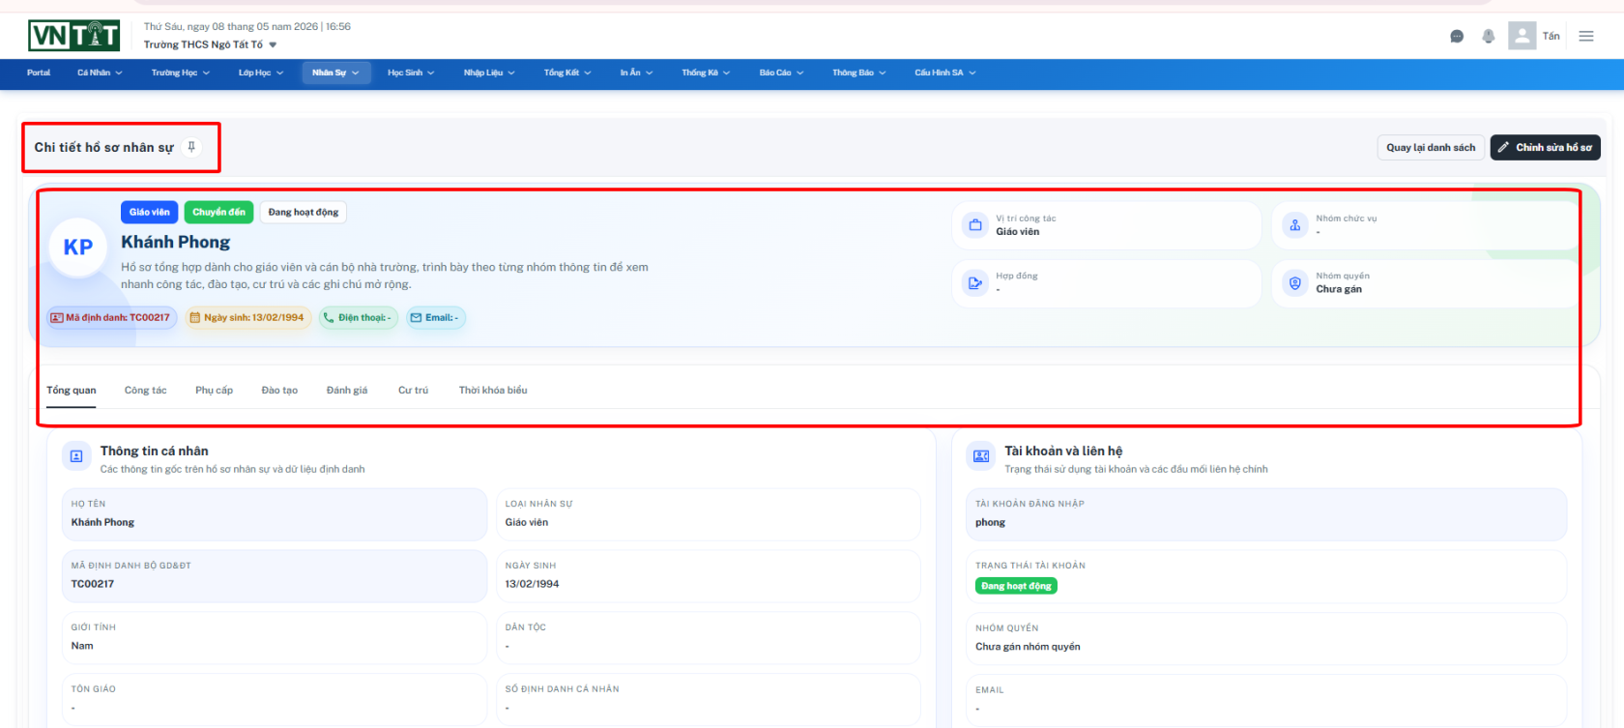
Task: Click the KP avatar circle
Action: click(78, 247)
